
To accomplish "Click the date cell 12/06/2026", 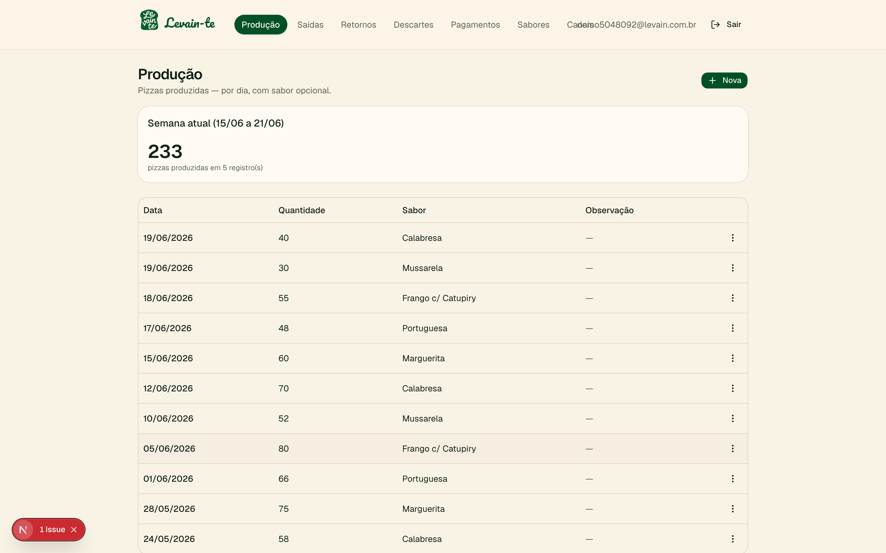I will point(168,388).
